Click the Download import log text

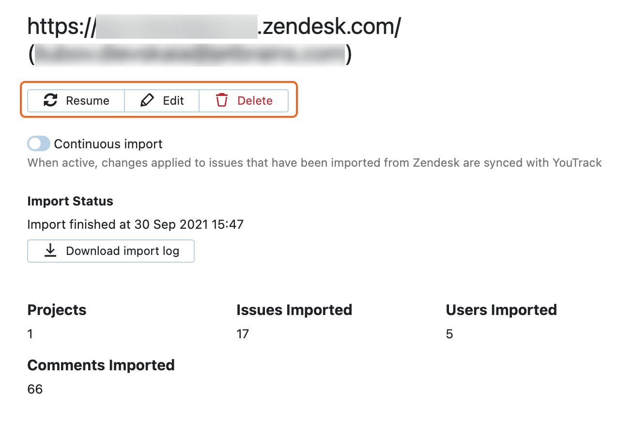(123, 251)
